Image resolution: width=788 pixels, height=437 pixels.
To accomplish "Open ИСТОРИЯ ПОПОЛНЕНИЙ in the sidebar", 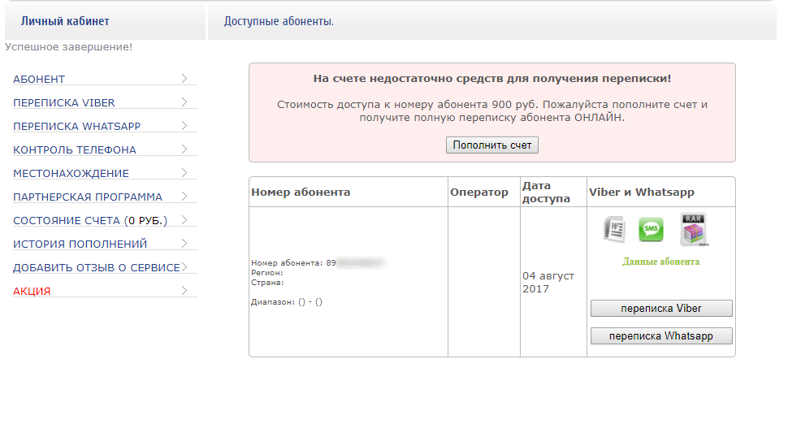I will 80,244.
